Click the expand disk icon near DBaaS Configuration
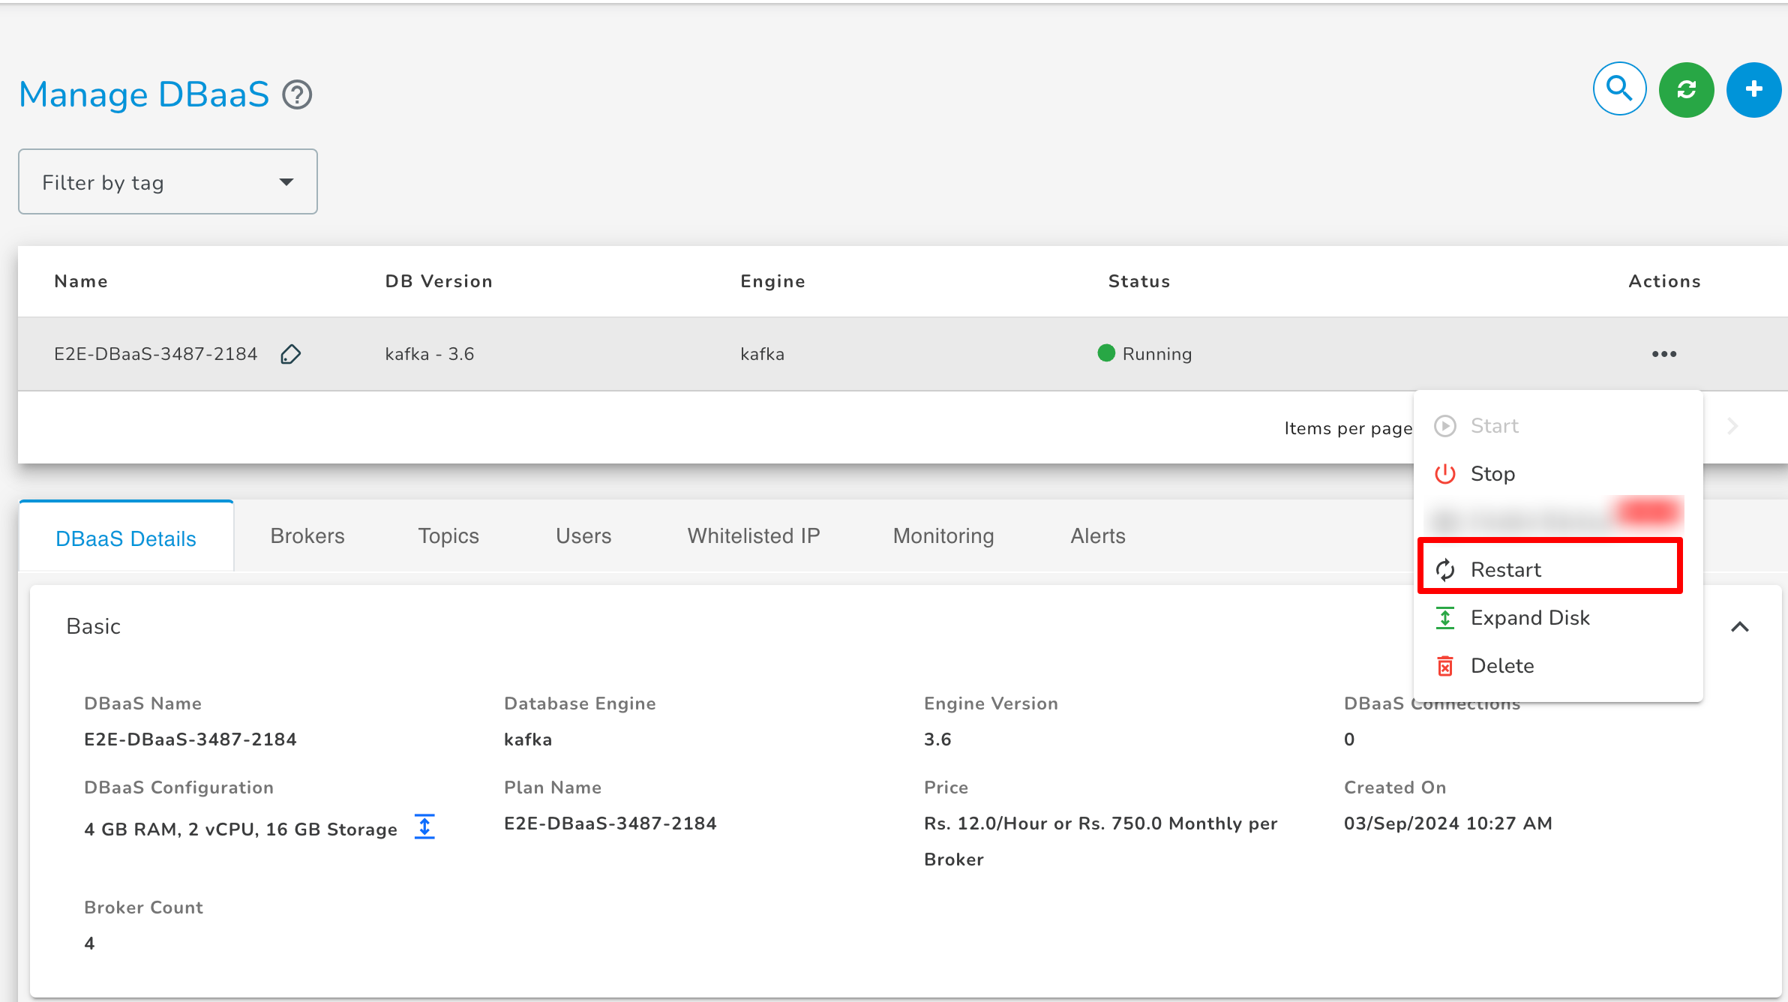Image resolution: width=1788 pixels, height=1002 pixels. [x=424, y=826]
